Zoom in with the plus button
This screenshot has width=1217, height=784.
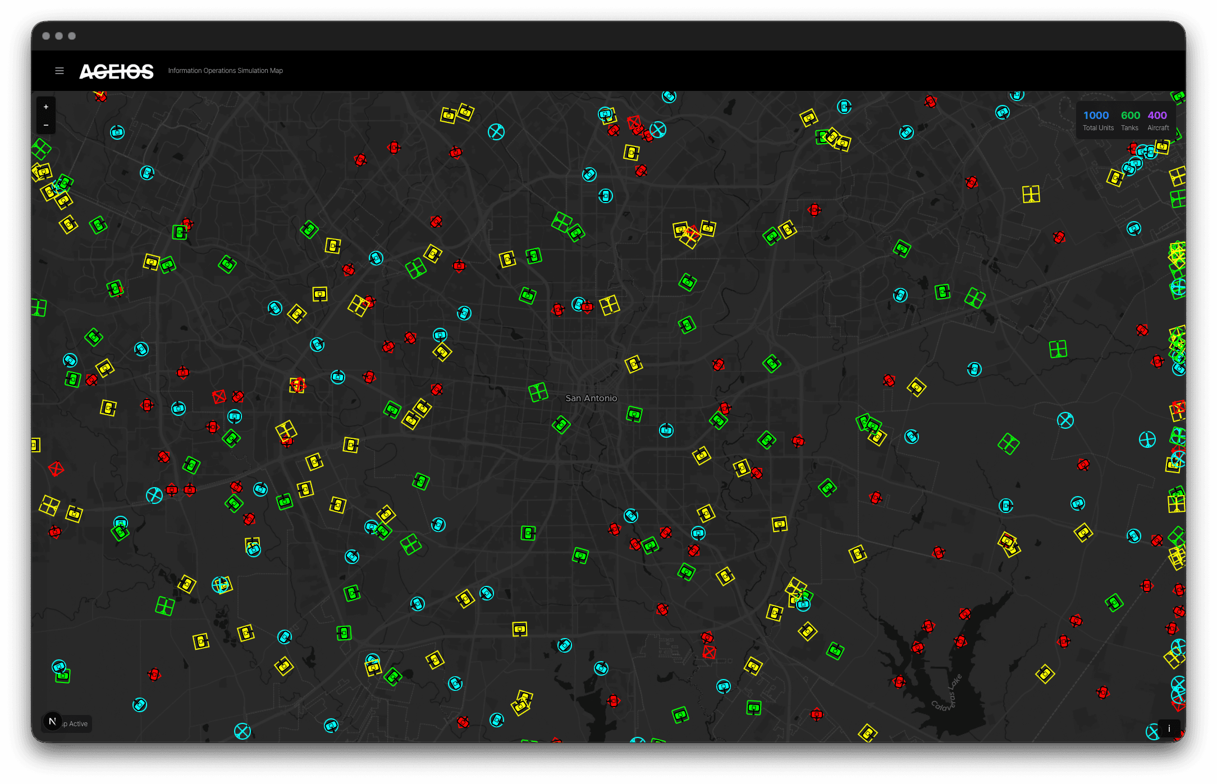pyautogui.click(x=46, y=107)
